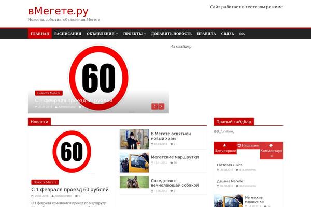This screenshot has width=311, height=207.
Task: Click the Новости section heading
Action: (x=39, y=122)
